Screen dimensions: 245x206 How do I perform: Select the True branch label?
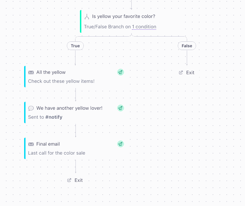click(x=75, y=46)
